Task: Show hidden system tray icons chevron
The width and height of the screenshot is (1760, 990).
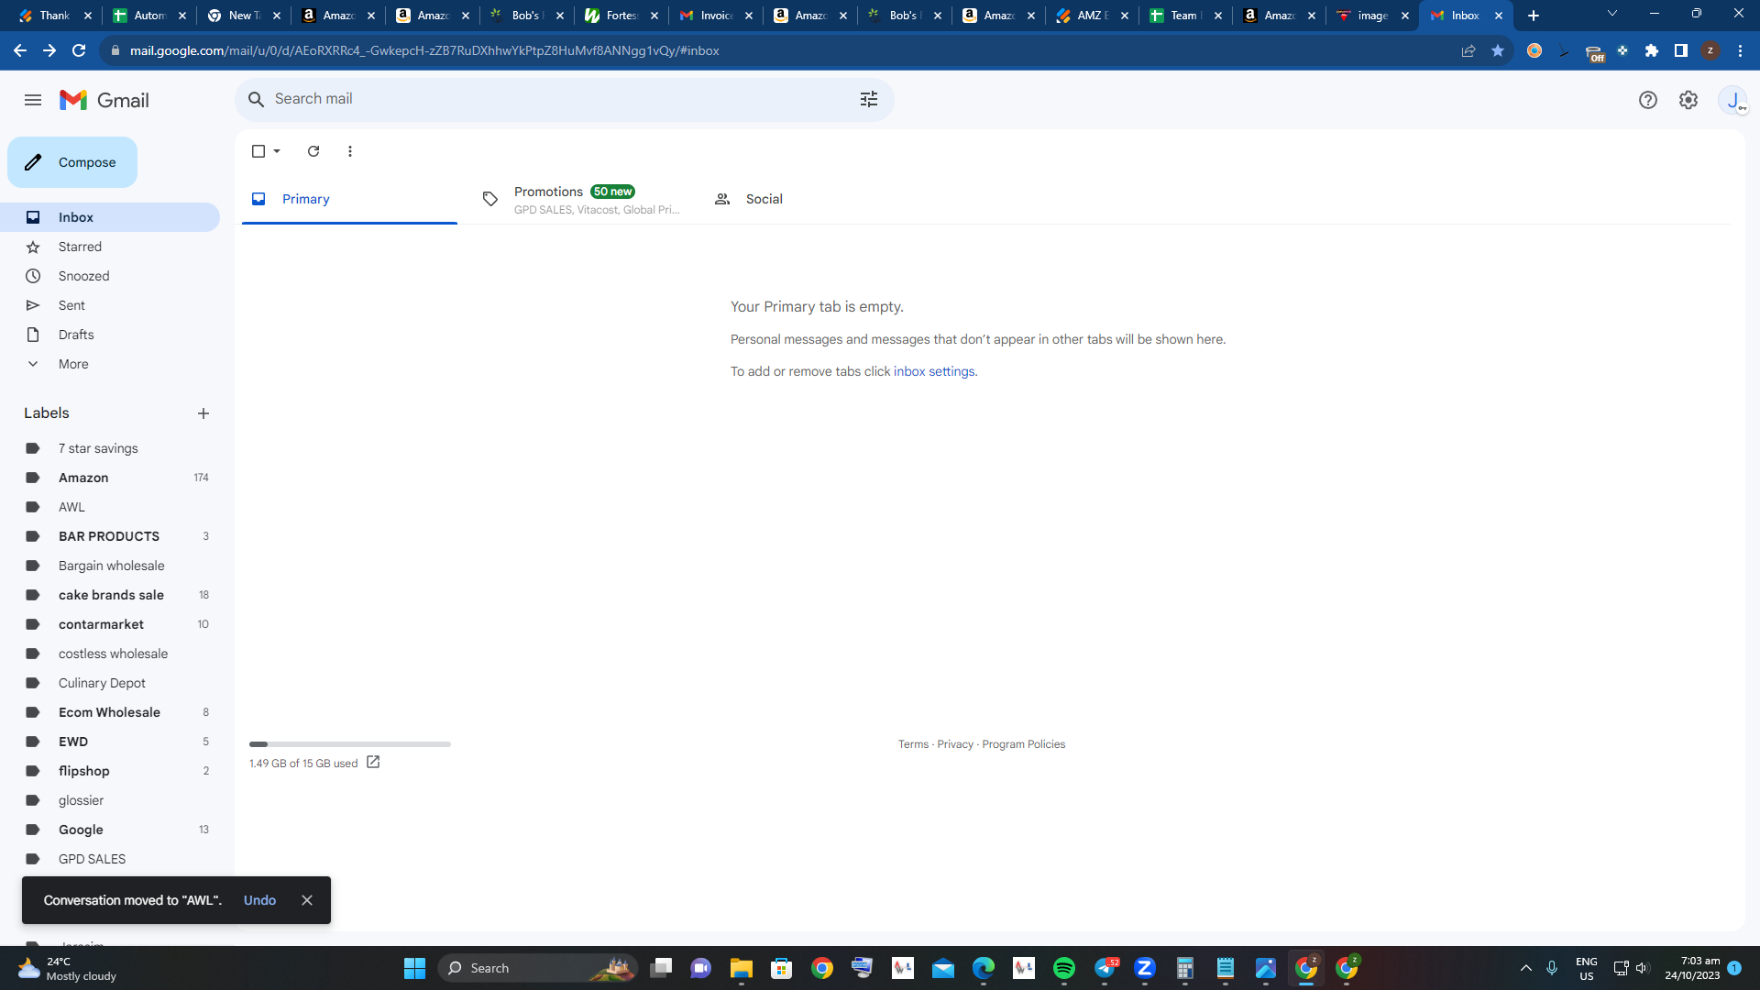Action: [x=1526, y=968]
